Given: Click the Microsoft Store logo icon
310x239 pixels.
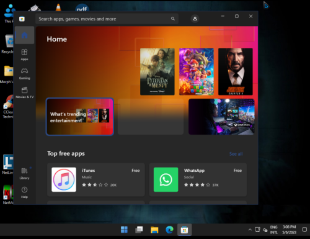Looking at the screenshot, I should (22, 19).
